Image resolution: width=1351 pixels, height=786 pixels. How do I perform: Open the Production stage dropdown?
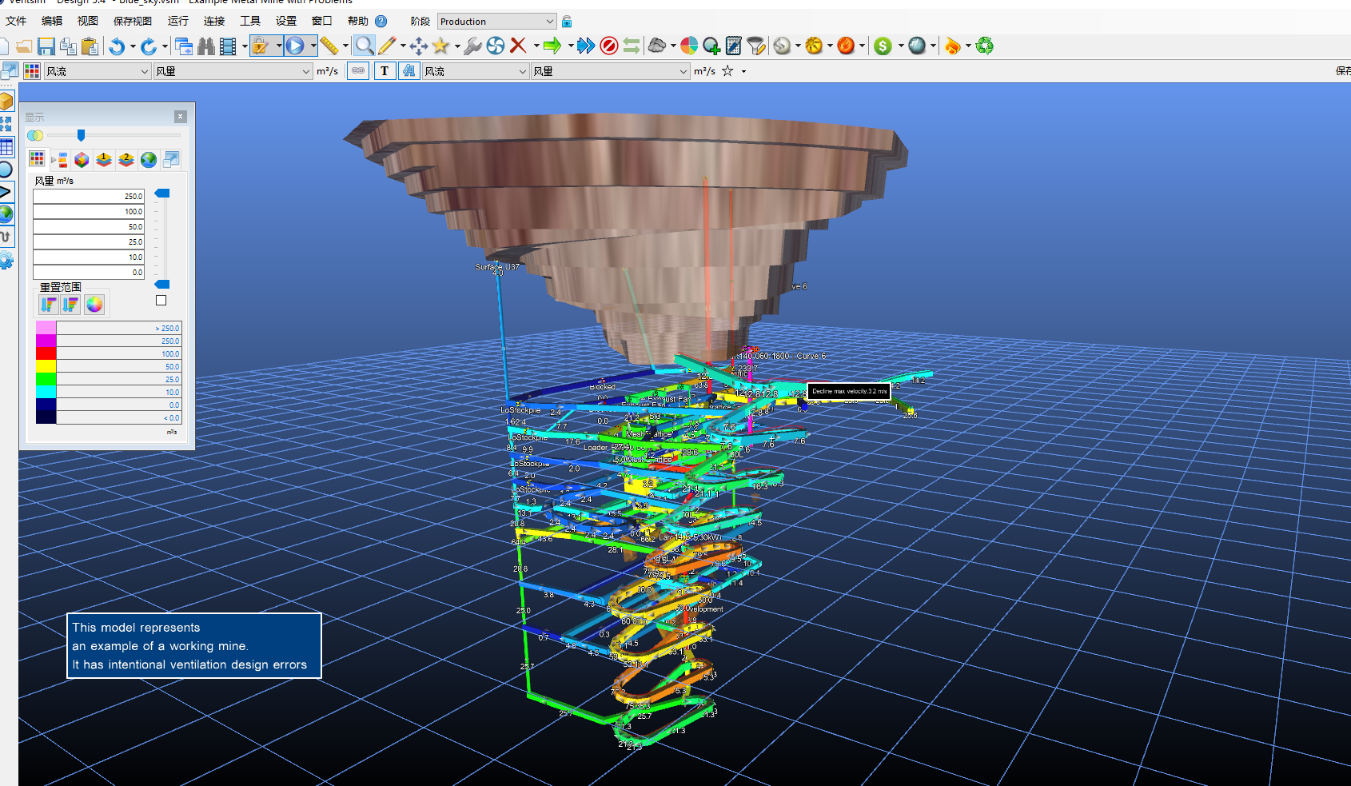496,22
